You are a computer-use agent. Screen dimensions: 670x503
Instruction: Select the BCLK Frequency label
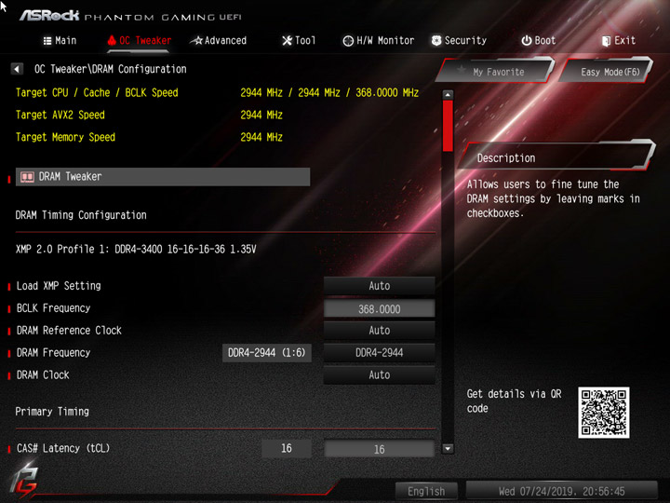[x=53, y=308]
